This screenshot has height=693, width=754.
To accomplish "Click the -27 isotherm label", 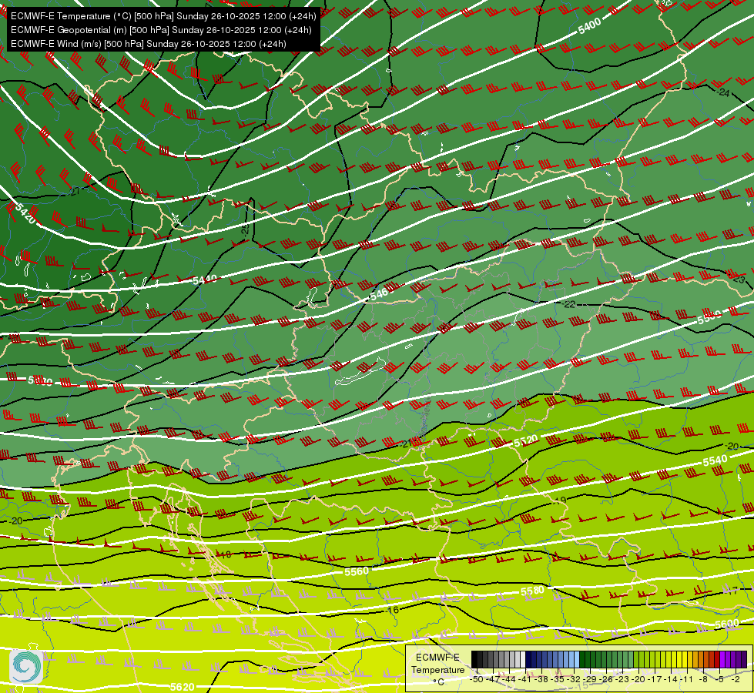I will click(74, 192).
